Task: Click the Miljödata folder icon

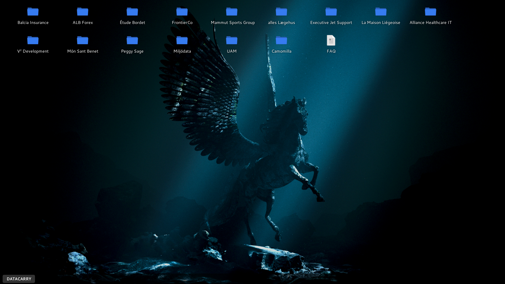Action: (182, 40)
